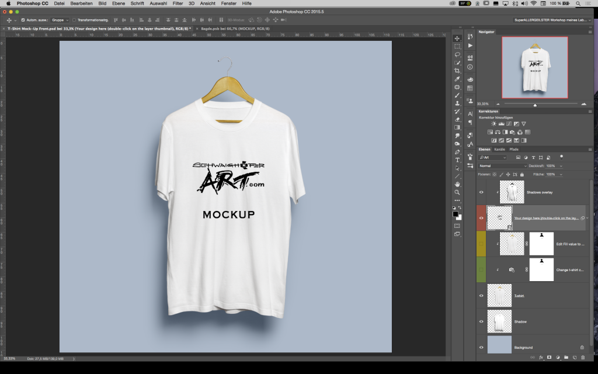Hide the 'Your design here' layer
Screen dimensions: 598x374
click(481, 219)
